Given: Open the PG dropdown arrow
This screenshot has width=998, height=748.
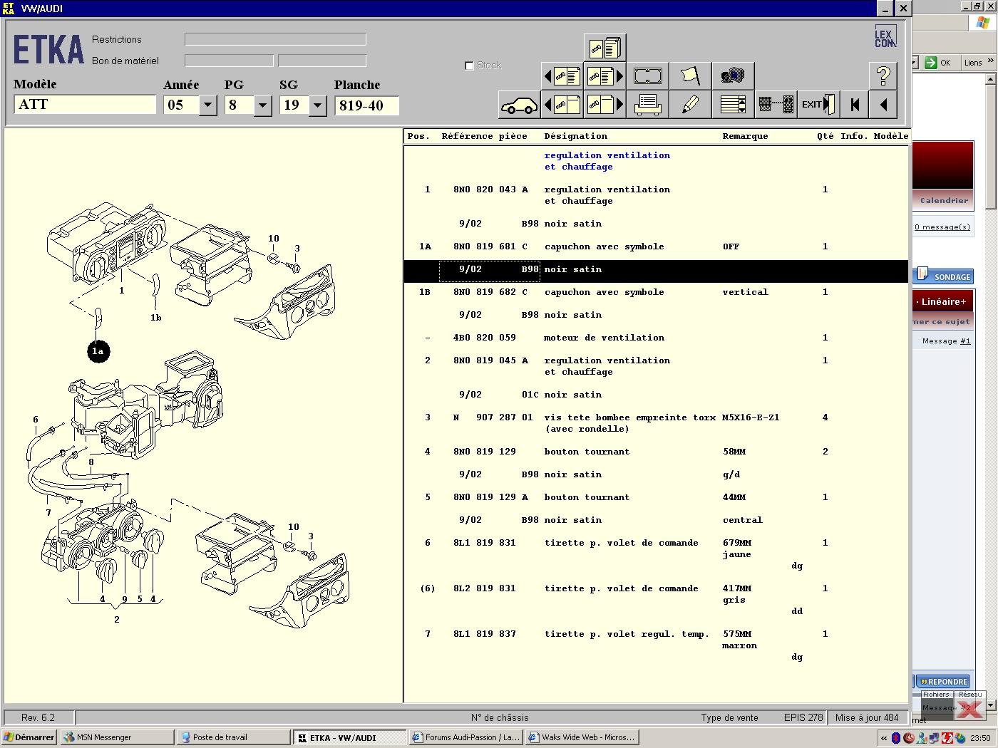Looking at the screenshot, I should pyautogui.click(x=262, y=105).
